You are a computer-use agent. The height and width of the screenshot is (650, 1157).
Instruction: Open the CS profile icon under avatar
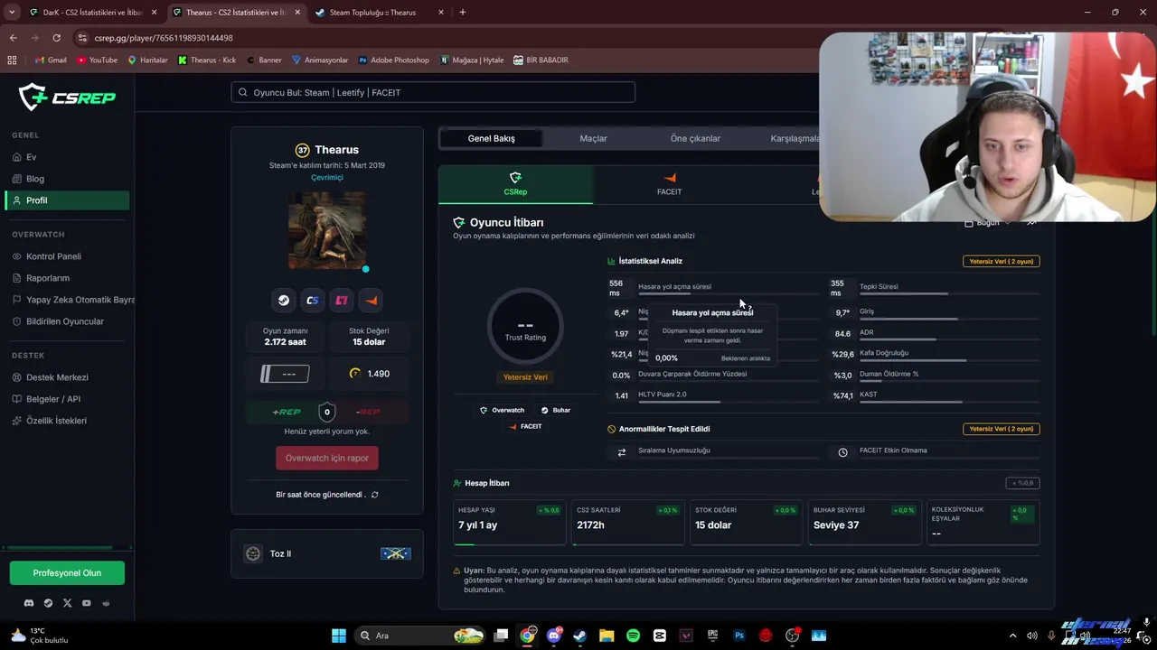(x=313, y=301)
